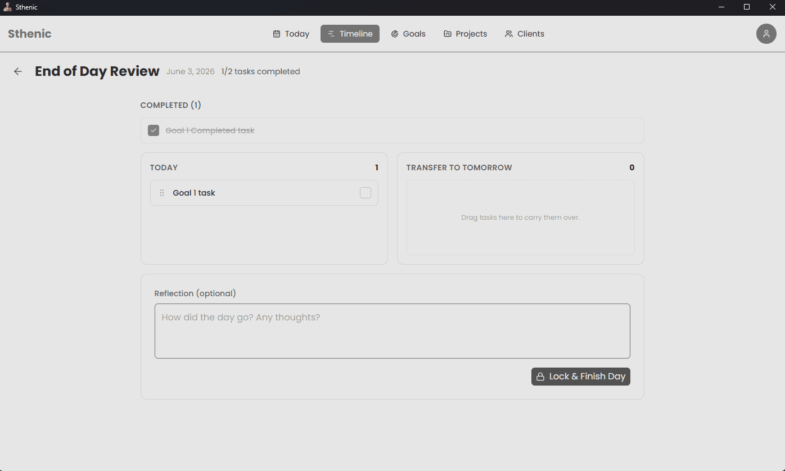Screen dimensions: 785x471
Task: Click the 'June 3, 2026' date
Action: point(191,71)
